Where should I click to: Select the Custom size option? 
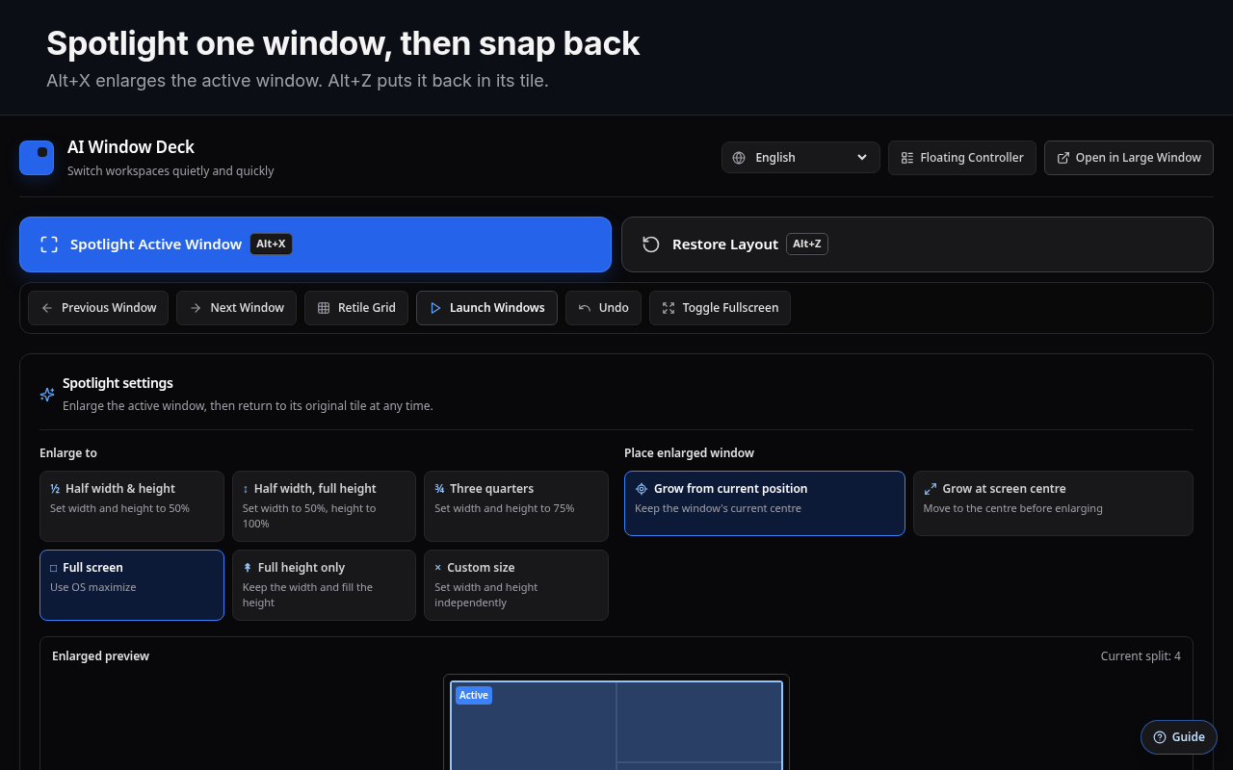pyautogui.click(x=516, y=585)
